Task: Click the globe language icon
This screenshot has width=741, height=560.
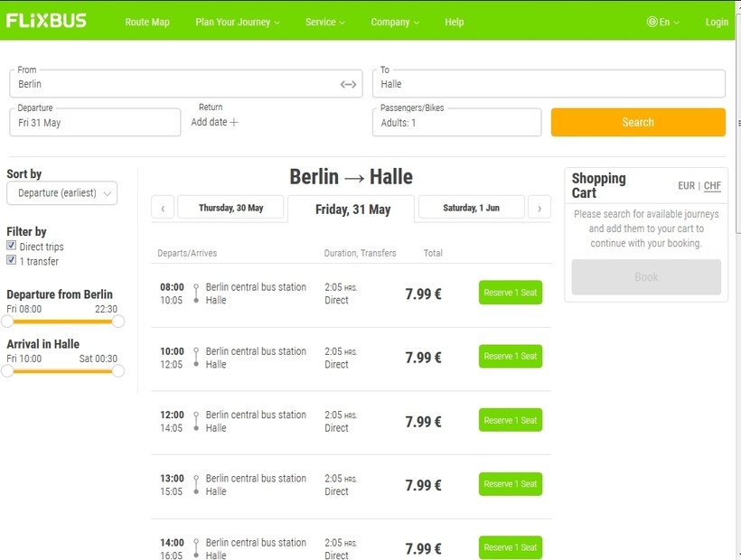Action: click(x=652, y=22)
